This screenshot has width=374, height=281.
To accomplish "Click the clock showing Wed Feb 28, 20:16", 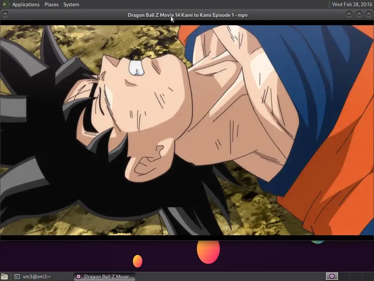I will click(x=352, y=4).
